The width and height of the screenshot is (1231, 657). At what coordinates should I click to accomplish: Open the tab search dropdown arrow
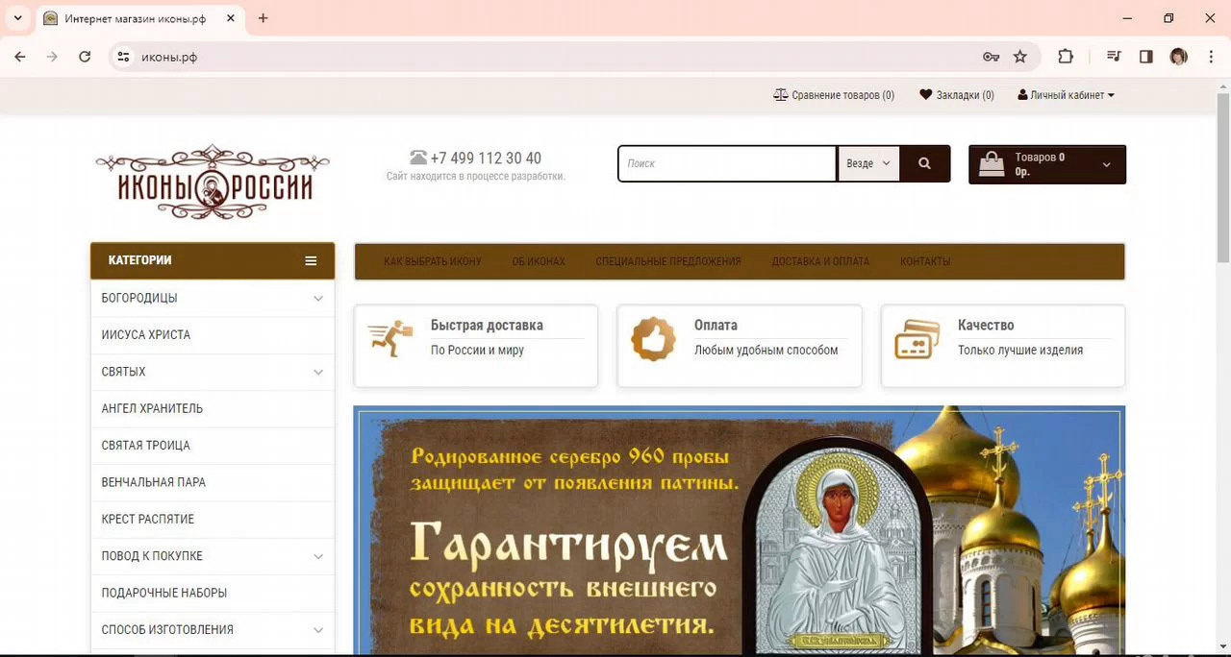[x=17, y=18]
